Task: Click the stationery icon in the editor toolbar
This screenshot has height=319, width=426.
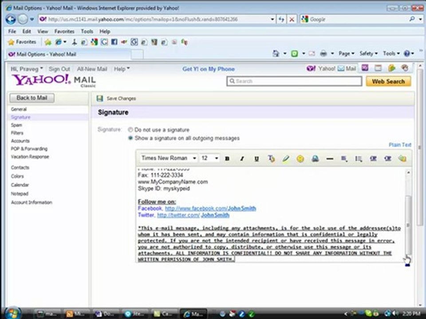Action: click(402, 159)
